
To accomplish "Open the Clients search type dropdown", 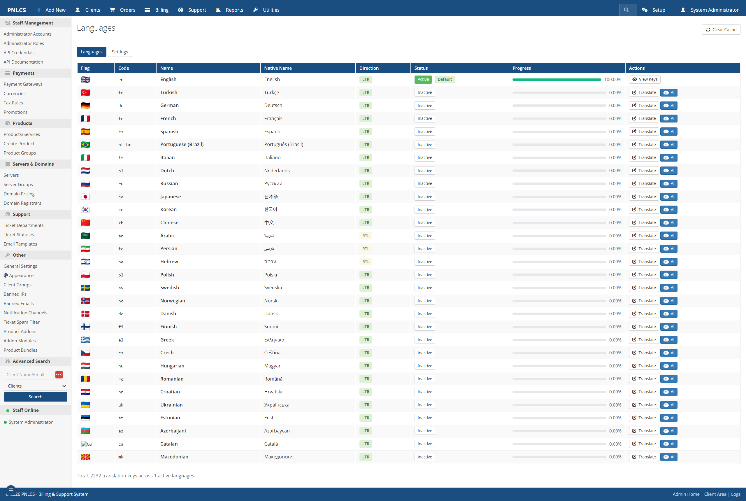I will pyautogui.click(x=36, y=386).
